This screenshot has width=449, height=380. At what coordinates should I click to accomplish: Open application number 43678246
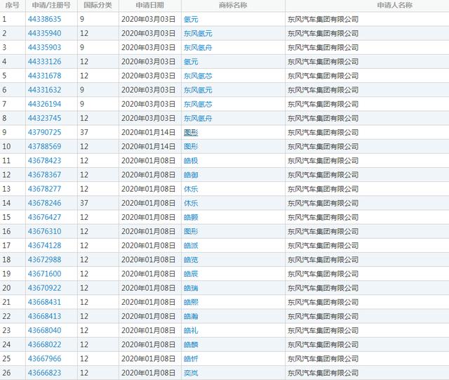tap(44, 203)
